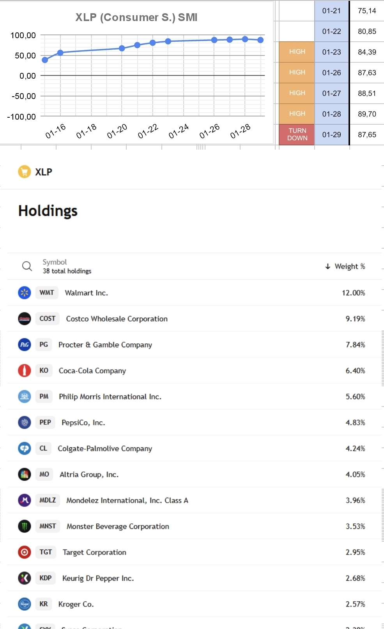Screen dimensions: 384x629
Task: Click the Walmart logo icon
Action: (x=25, y=292)
